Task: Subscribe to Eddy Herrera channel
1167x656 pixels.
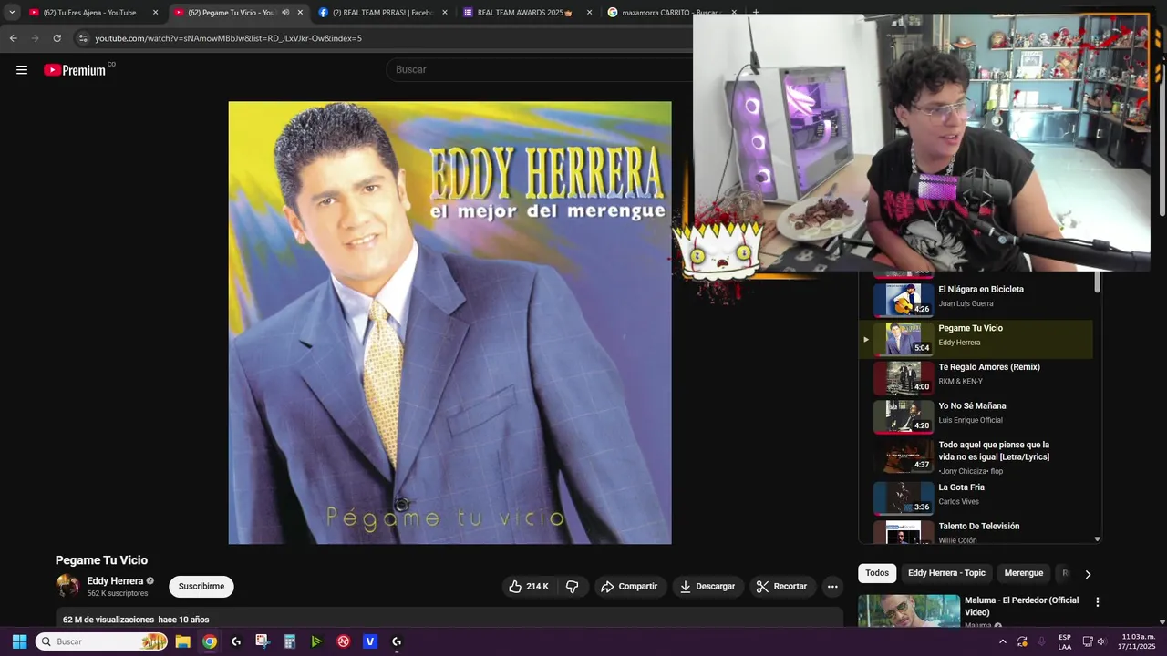Action: point(201,586)
